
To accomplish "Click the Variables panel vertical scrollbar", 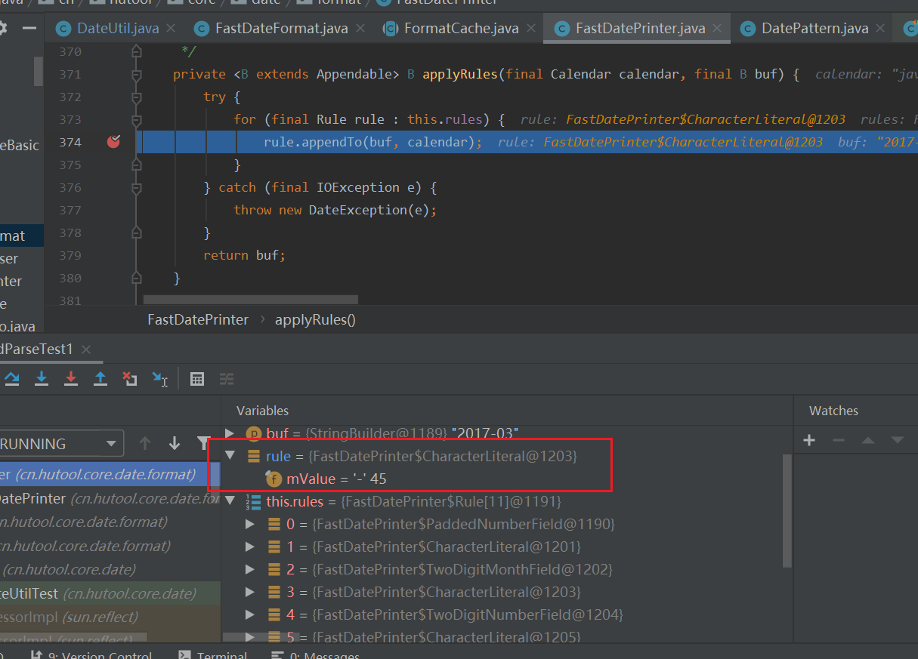I will 787,510.
